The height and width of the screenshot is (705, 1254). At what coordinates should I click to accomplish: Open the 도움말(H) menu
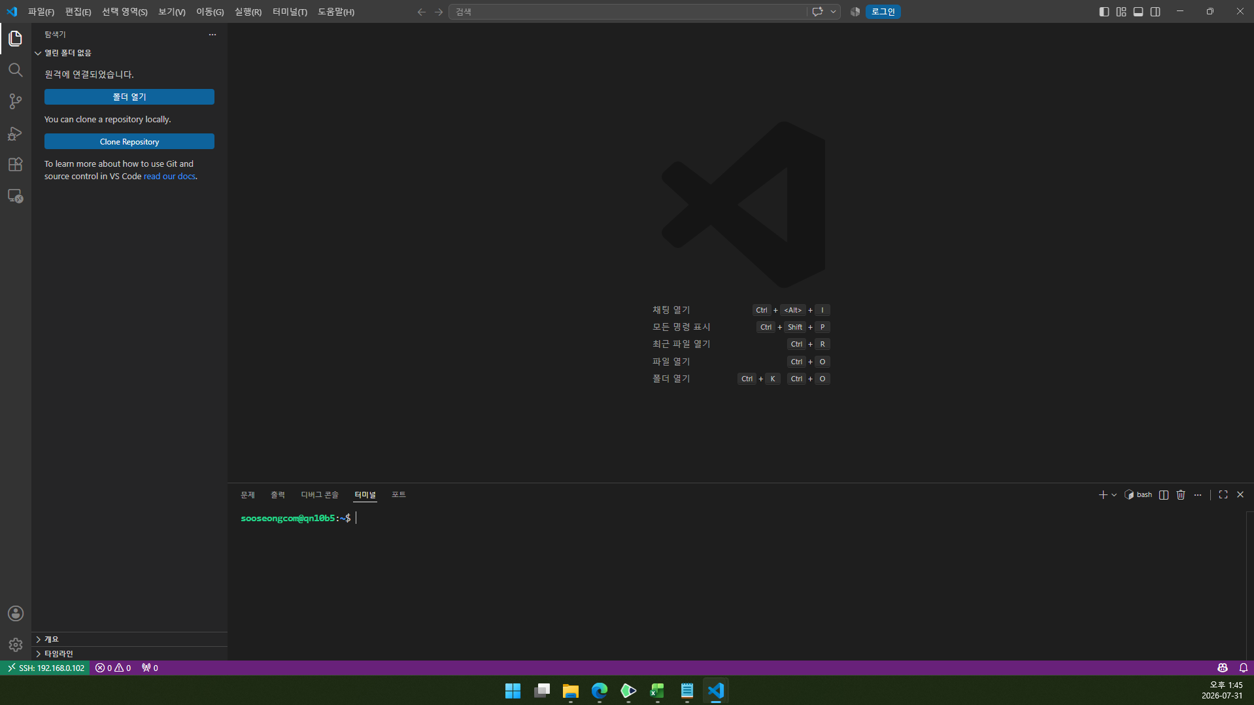336,12
